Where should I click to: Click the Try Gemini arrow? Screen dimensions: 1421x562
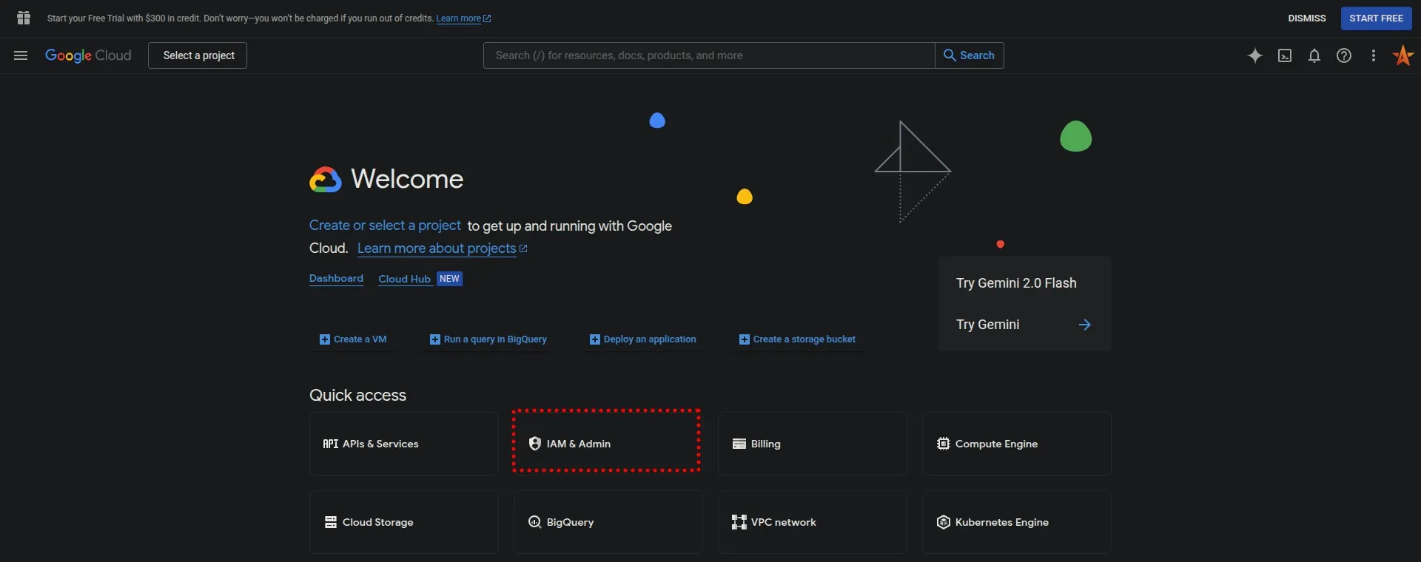1084,325
